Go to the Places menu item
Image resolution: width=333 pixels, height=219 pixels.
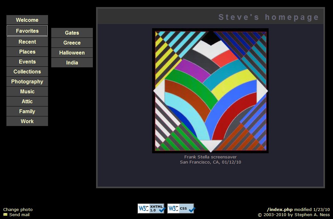coord(27,52)
